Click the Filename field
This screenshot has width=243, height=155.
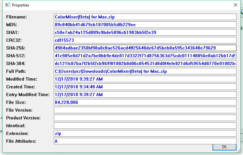click(145, 17)
